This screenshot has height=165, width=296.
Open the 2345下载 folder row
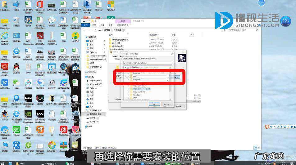[x=115, y=43]
